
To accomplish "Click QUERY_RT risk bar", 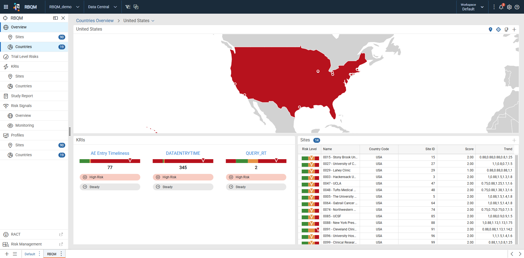I will (256, 161).
